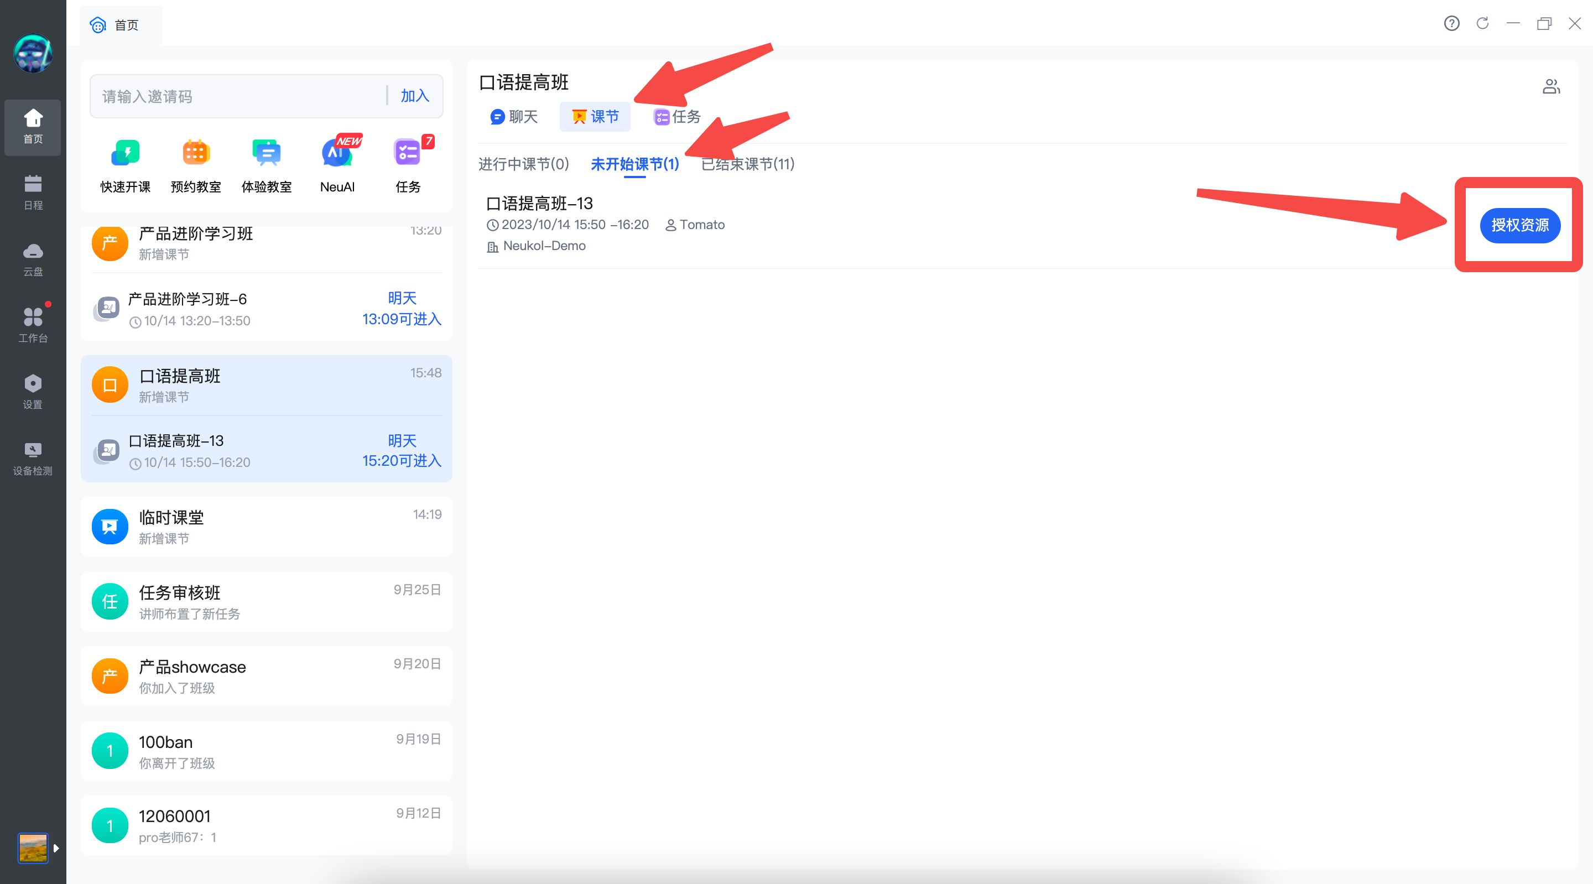This screenshot has width=1593, height=884.
Task: Click the 快速开课 quick class icon
Action: 126,153
